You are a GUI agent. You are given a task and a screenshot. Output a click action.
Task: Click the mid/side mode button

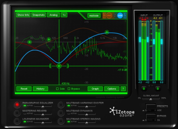point(94,15)
